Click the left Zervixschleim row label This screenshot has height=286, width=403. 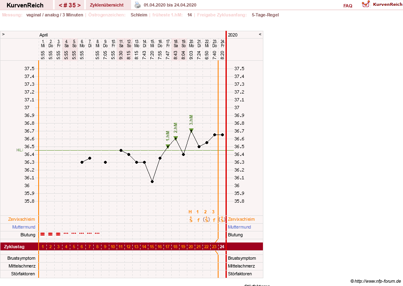point(22,219)
